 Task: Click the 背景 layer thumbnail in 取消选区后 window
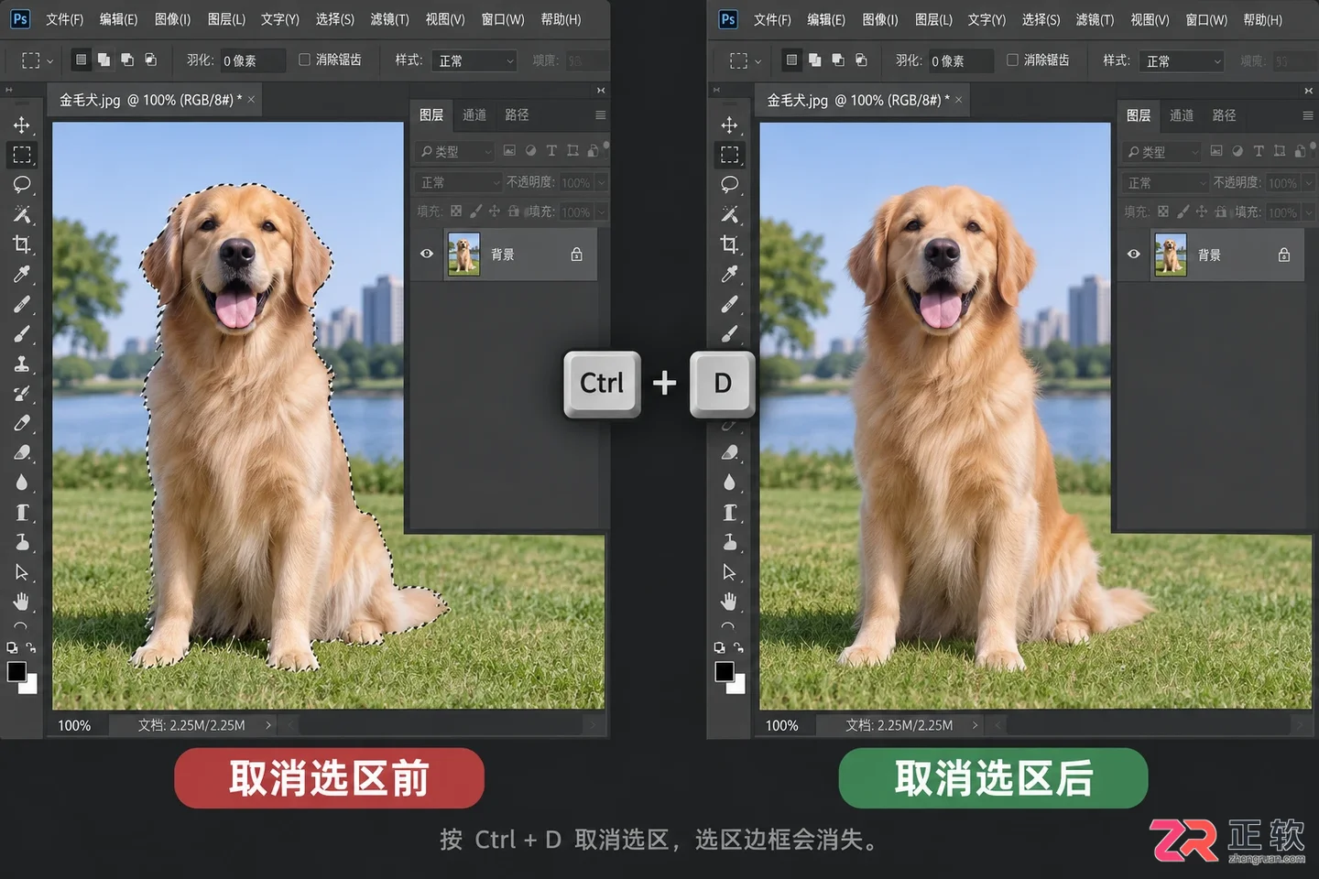coord(1171,255)
